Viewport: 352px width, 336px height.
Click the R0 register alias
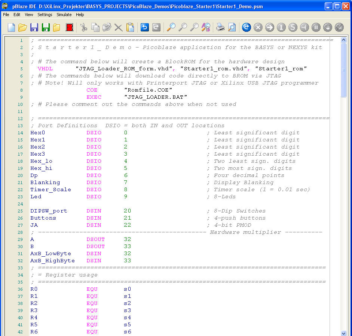point(34,289)
